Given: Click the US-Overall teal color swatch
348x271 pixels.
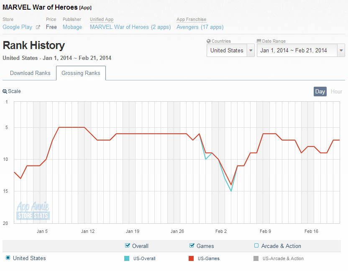Looking at the screenshot, I should point(127,258).
